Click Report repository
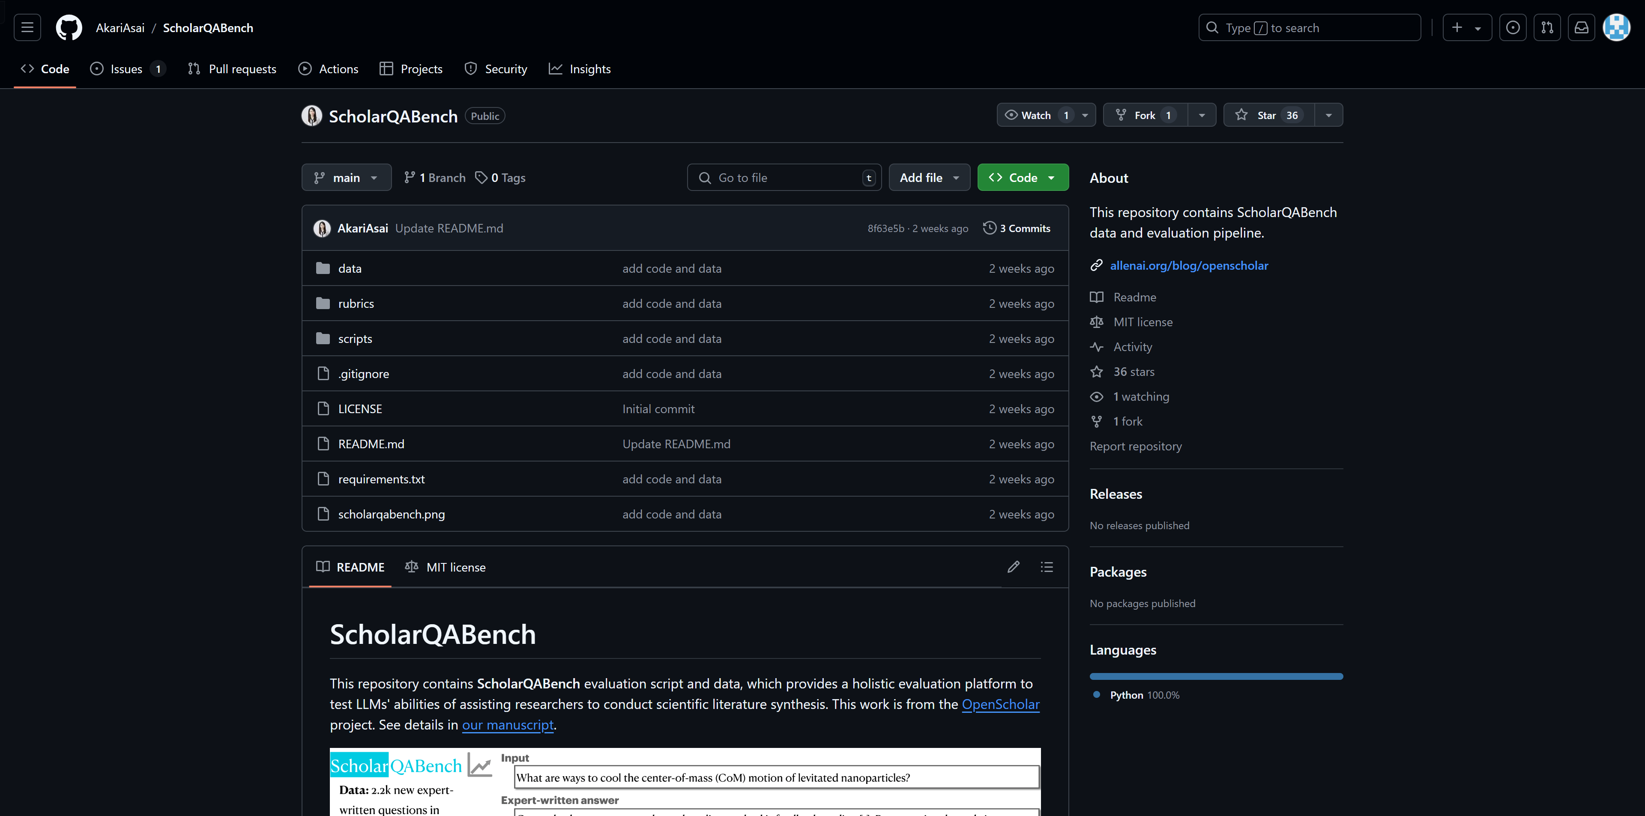1645x816 pixels. (1135, 447)
